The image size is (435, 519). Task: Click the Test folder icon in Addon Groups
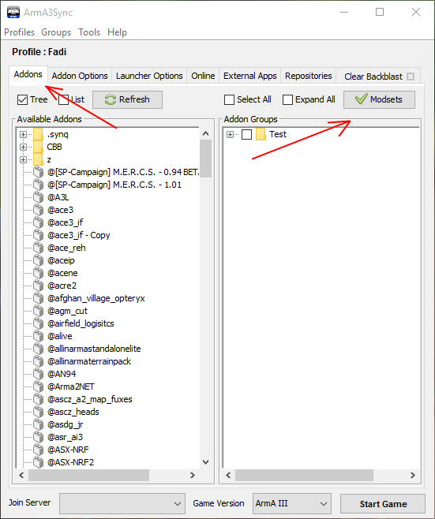pos(261,134)
